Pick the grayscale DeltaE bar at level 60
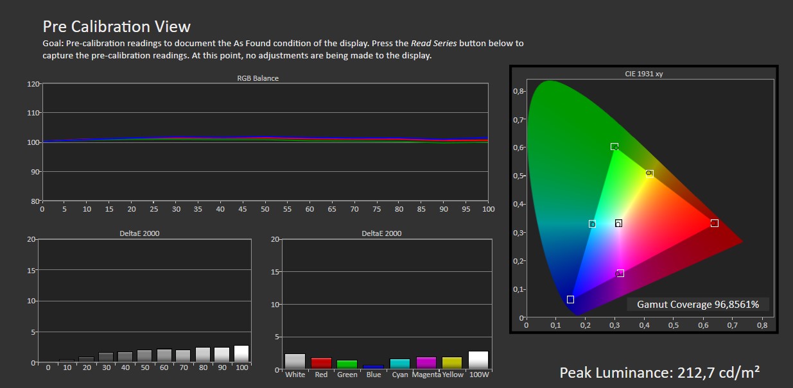The image size is (793, 388). 164,356
